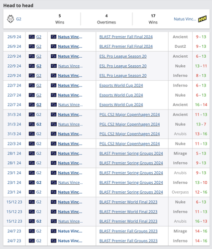
Task: Open the G2 link in the 15/12 23 Nuke row
Action: [39, 202]
